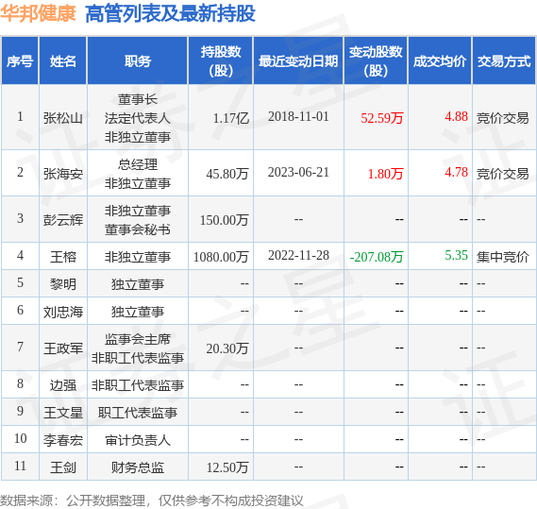537x509 pixels.
Task: Select the 序号 column header
Action: click(20, 61)
